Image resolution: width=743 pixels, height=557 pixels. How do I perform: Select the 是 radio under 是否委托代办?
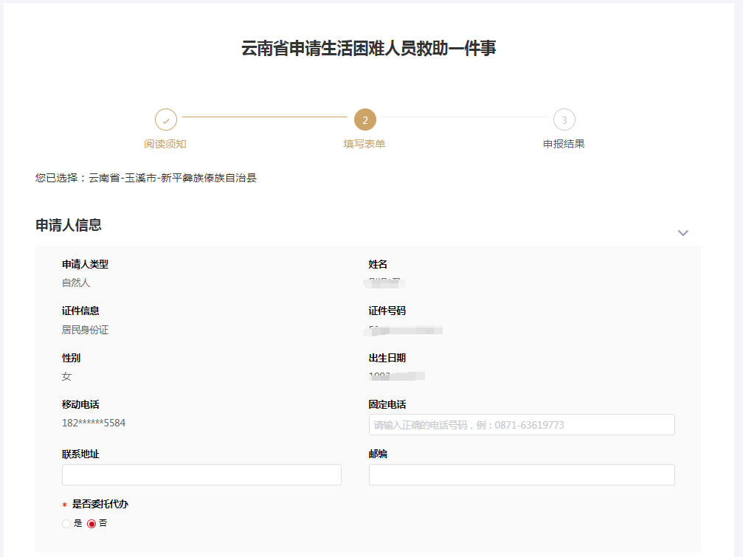coord(65,522)
